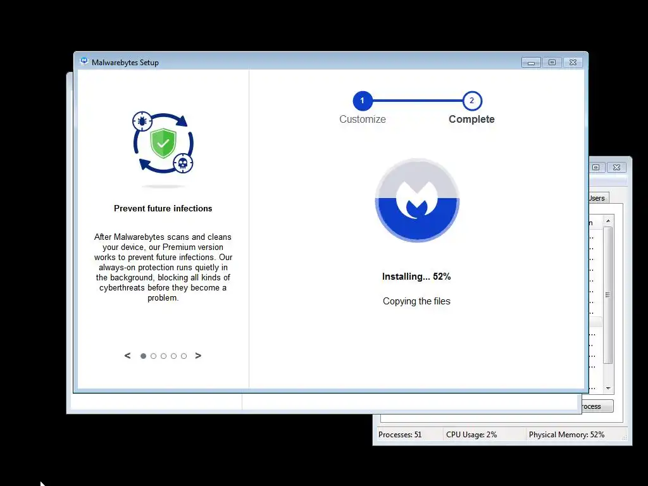Click the 'Copying the files' text
The height and width of the screenshot is (486, 648).
point(416,301)
